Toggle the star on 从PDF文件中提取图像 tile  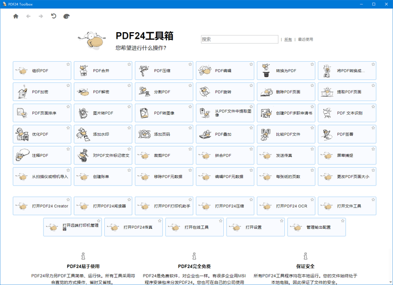point(251,107)
